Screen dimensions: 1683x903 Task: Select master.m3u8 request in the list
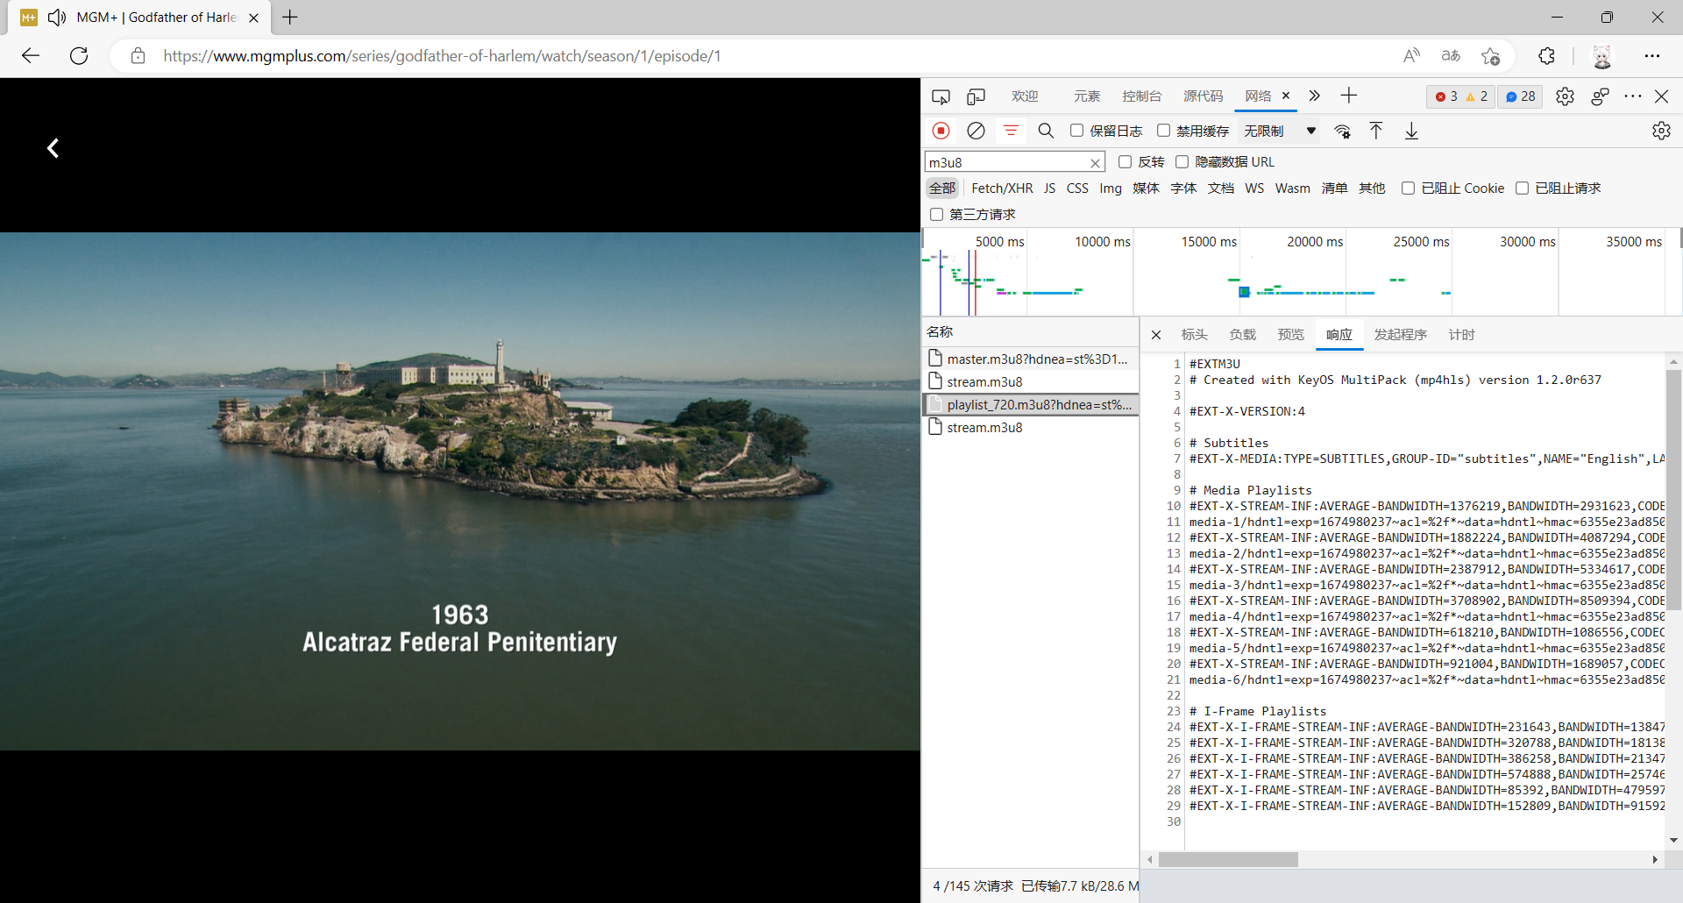point(1036,359)
